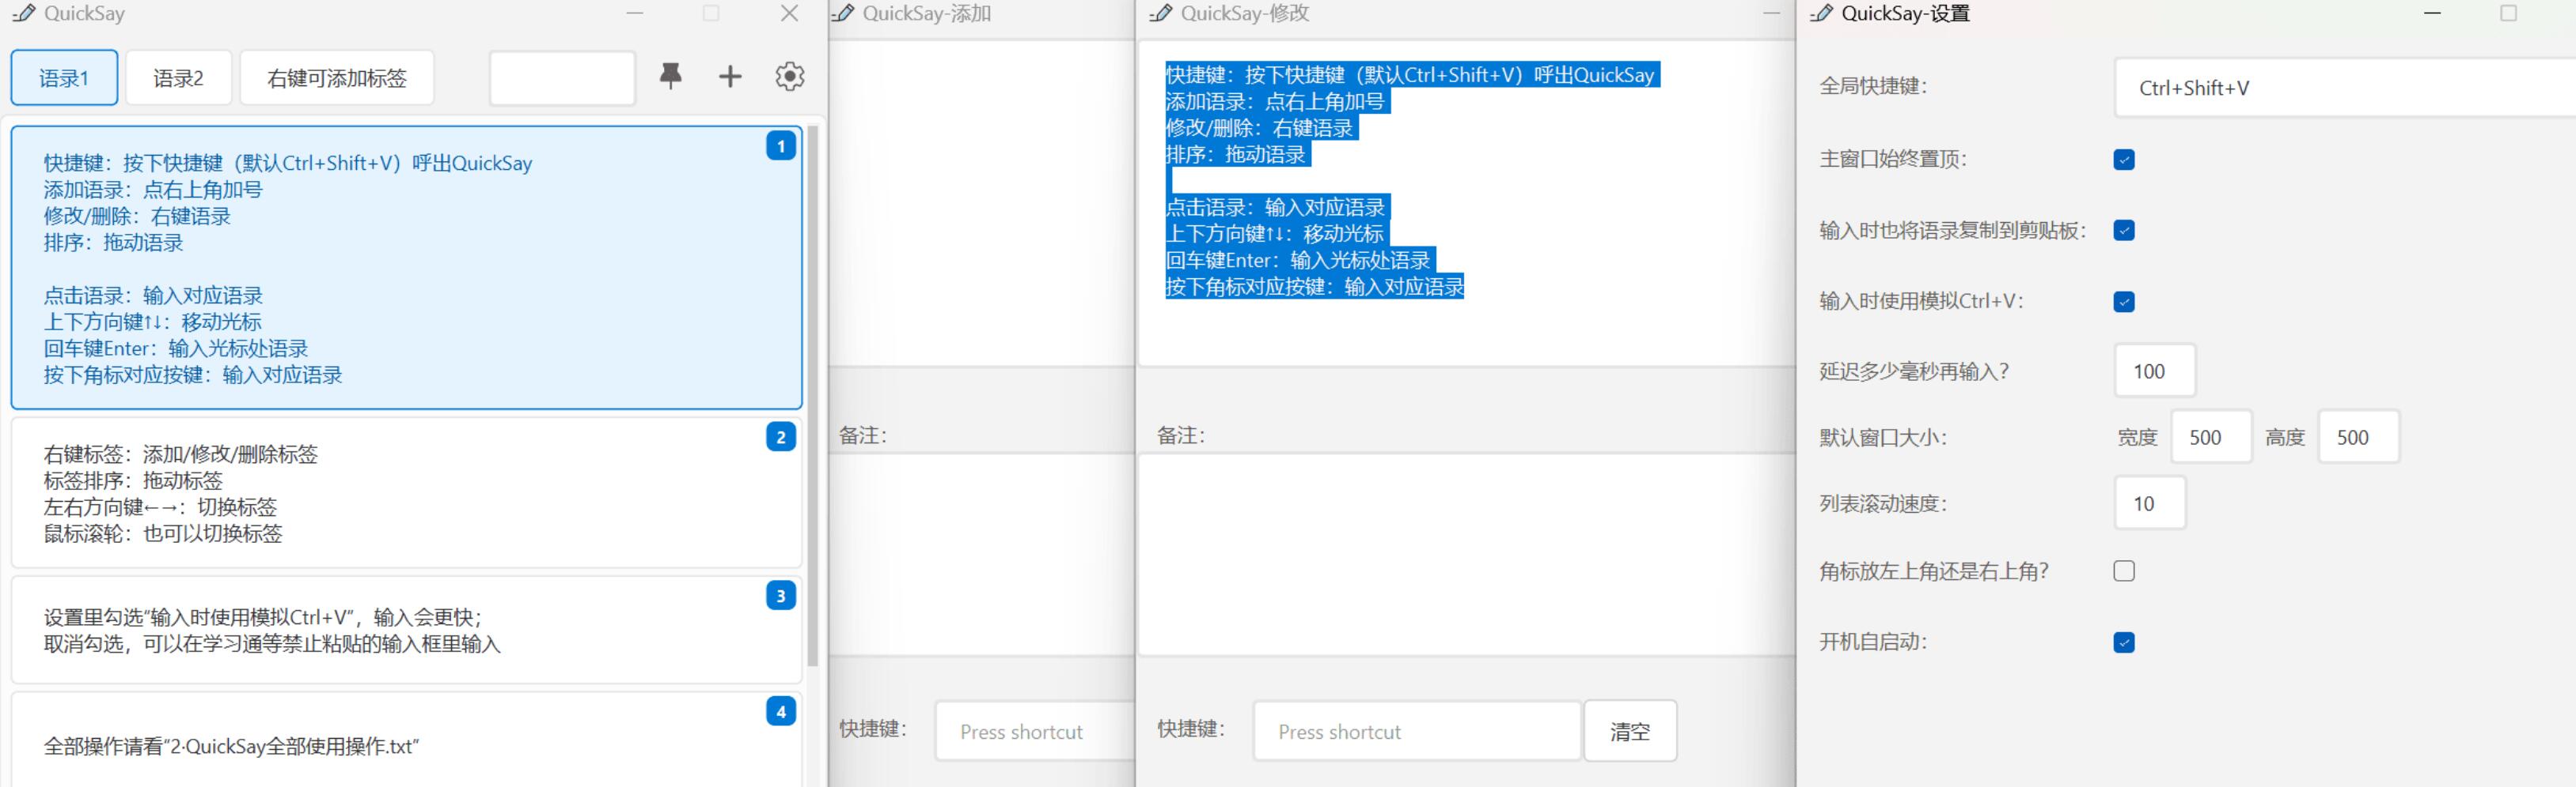Focus Press shortcut field in 添加 window
The image size is (2576, 787).
coord(1035,731)
